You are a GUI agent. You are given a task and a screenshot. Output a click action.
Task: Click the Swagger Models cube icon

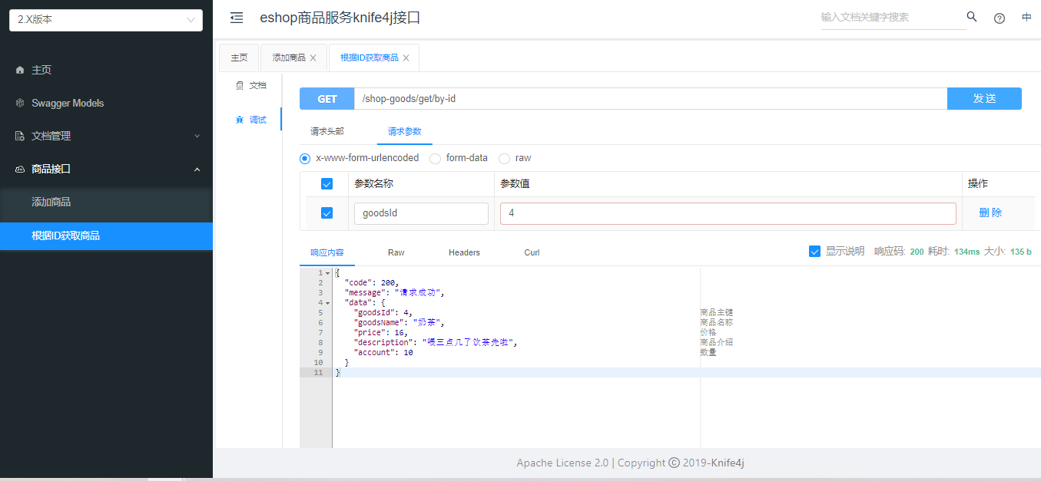coord(20,103)
